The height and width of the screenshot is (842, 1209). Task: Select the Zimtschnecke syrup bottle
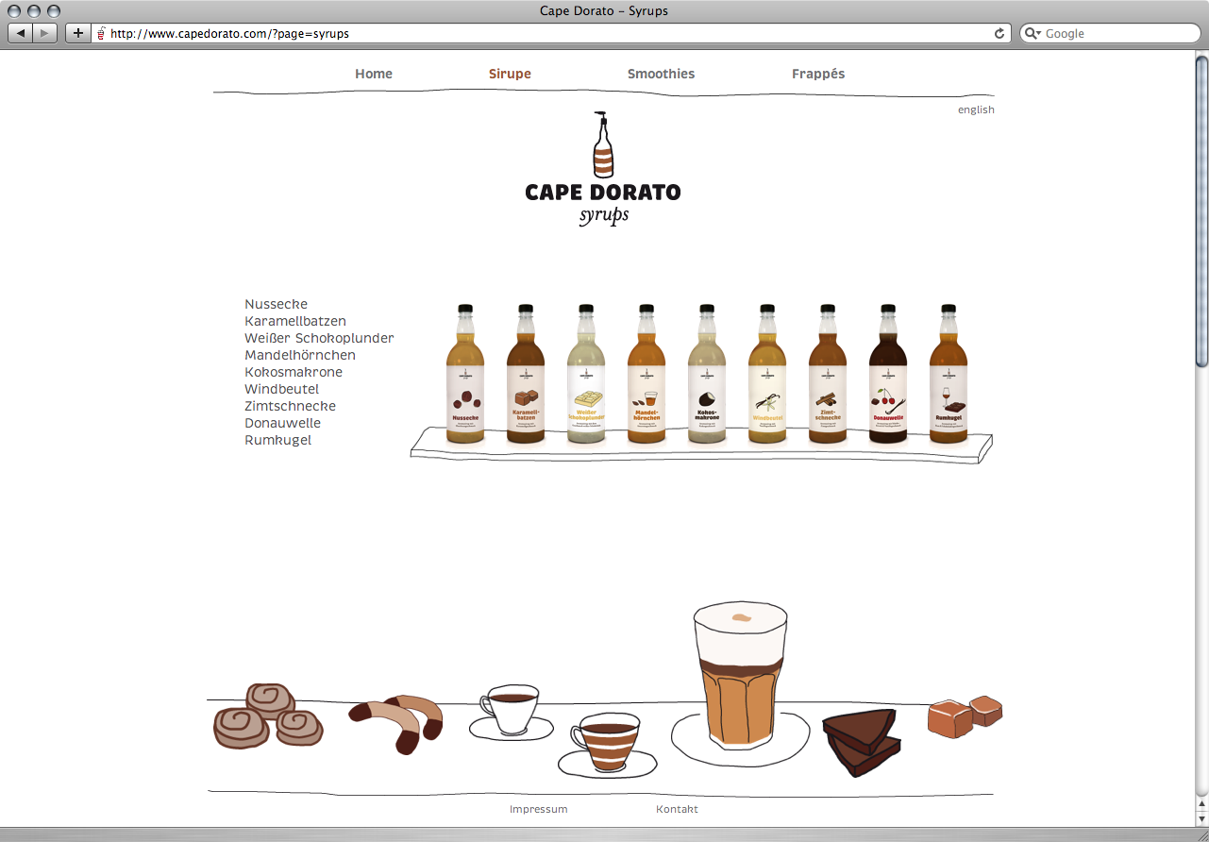(828, 374)
